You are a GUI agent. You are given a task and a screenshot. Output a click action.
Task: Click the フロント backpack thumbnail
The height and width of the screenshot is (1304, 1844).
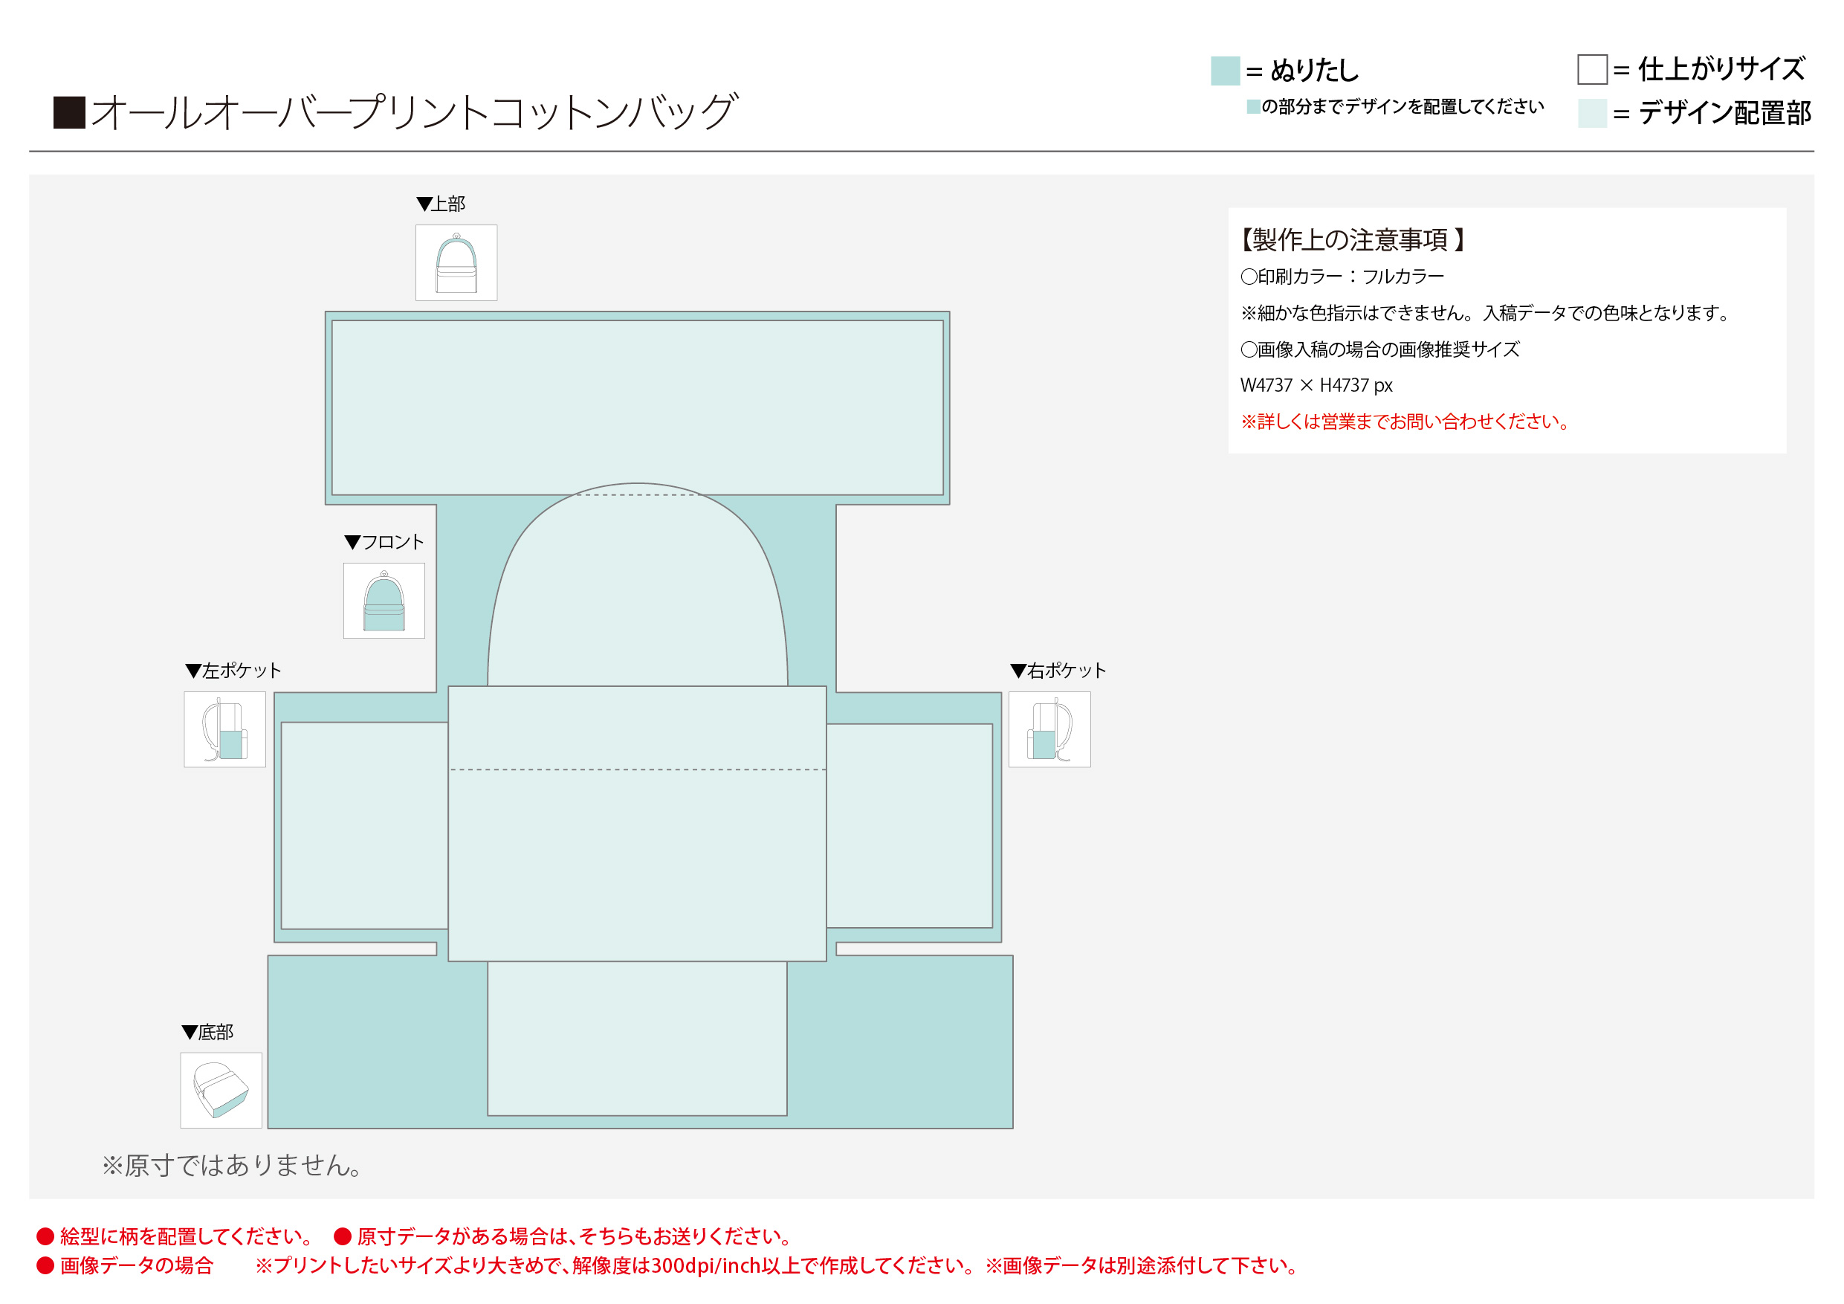384,600
